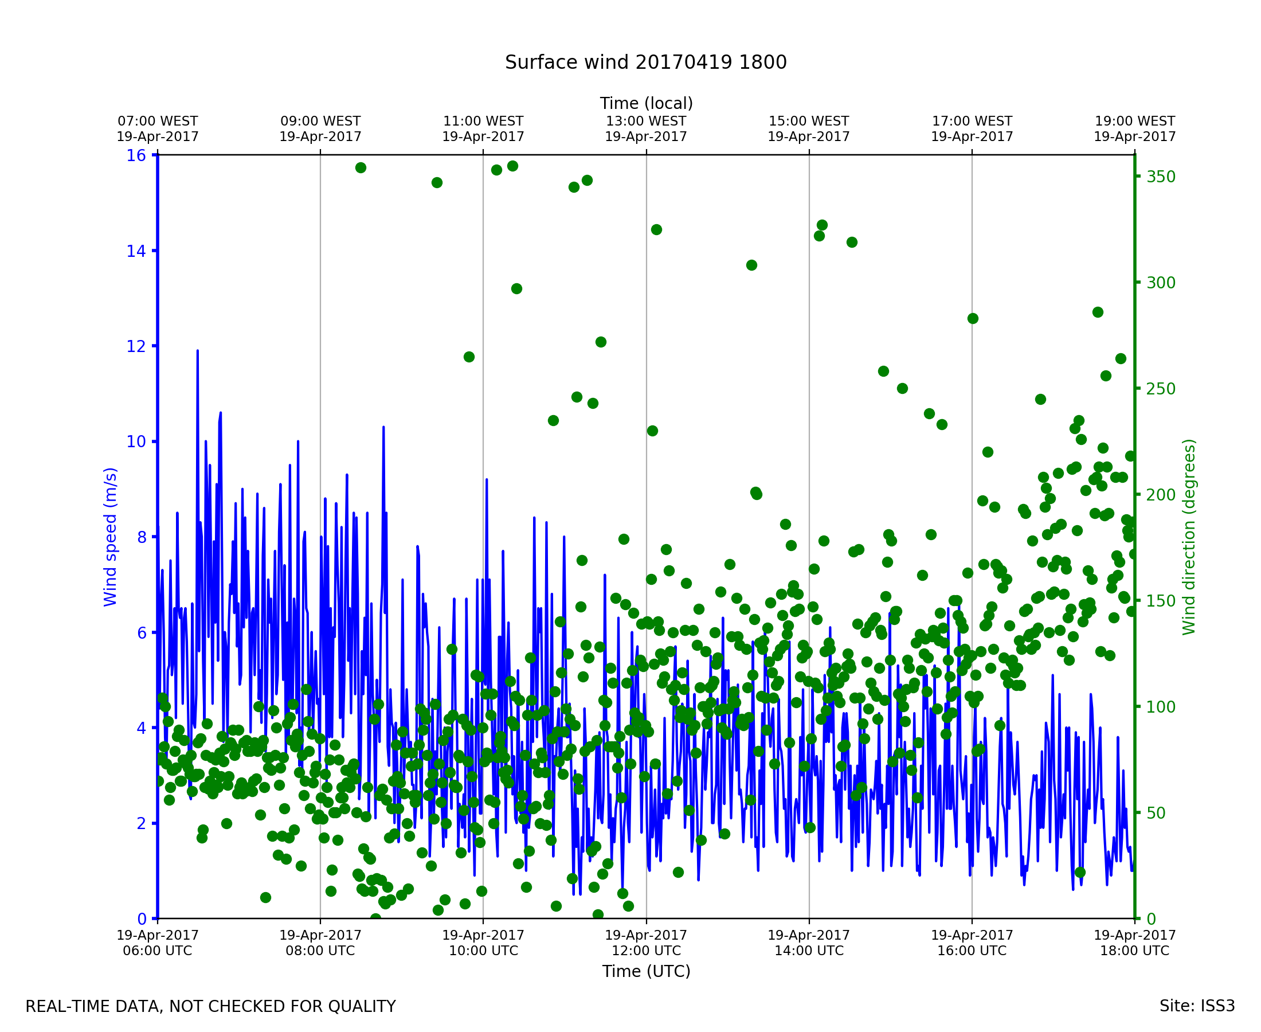Viewport: 1261px width, 1032px height.
Task: Click the 'Wind direction (degrees)' axis label
Action: [1189, 537]
